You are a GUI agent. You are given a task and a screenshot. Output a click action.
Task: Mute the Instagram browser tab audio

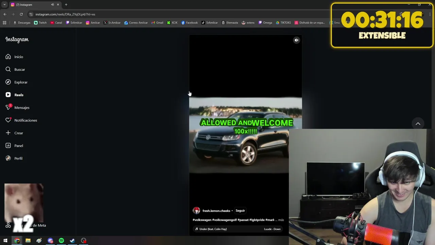click(x=52, y=5)
